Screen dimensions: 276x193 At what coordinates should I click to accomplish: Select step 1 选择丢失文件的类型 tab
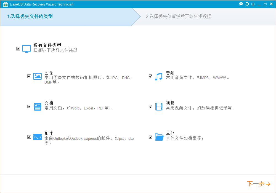coord(30,17)
